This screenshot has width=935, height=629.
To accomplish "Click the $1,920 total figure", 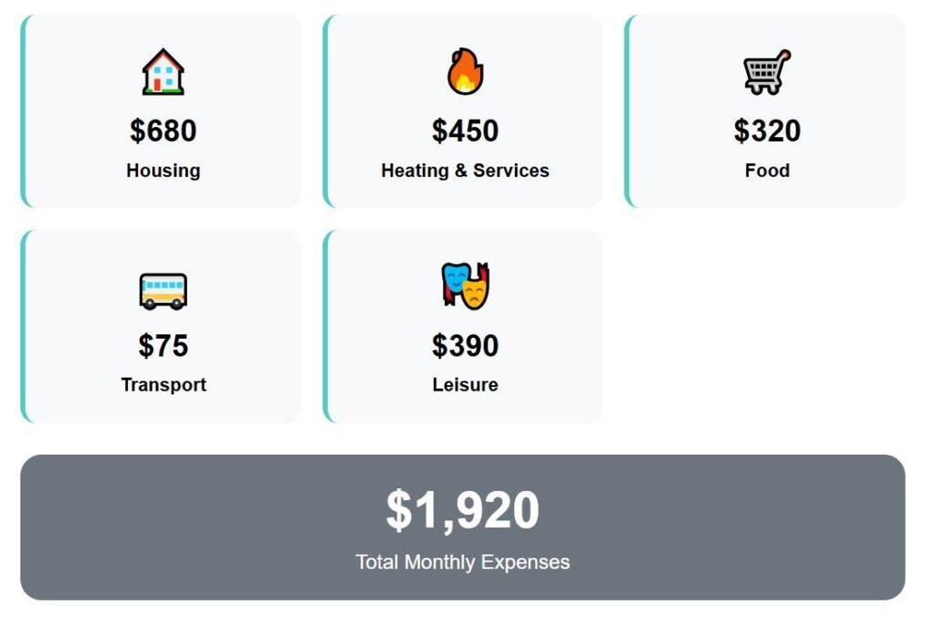I will coord(462,510).
